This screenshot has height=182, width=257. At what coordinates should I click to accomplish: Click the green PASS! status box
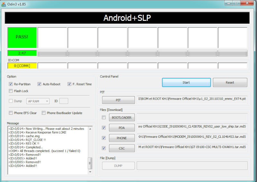(22, 37)
